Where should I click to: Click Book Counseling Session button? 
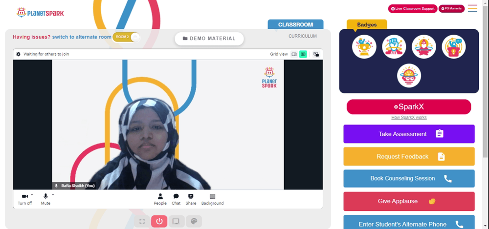(x=409, y=179)
